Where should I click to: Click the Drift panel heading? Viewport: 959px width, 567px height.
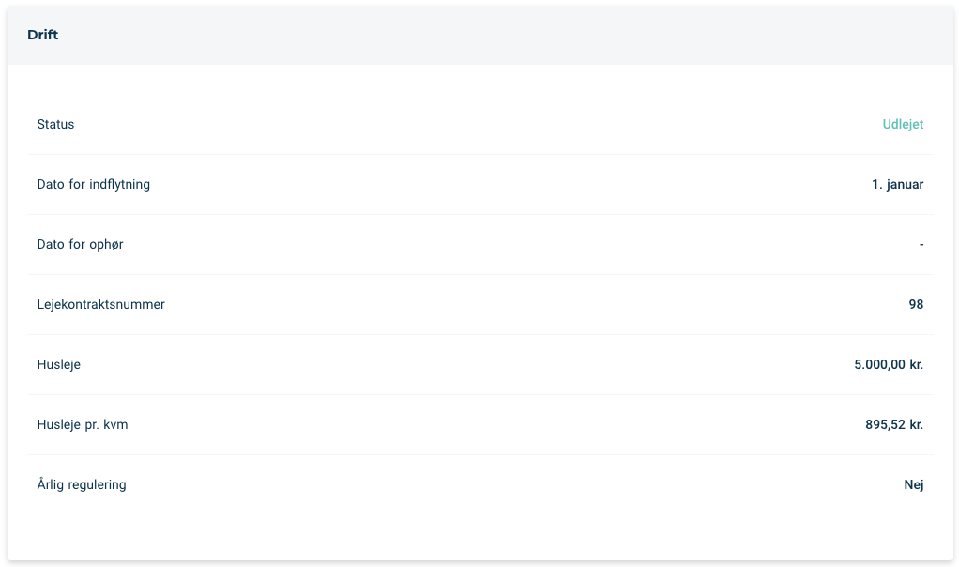(x=43, y=35)
